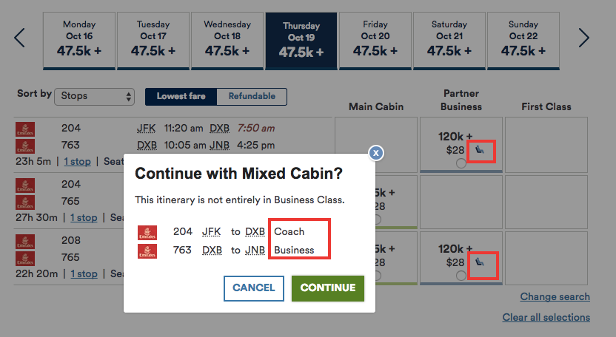Click the CANCEL button in dialog
Image resolution: width=616 pixels, height=337 pixels.
tap(254, 288)
